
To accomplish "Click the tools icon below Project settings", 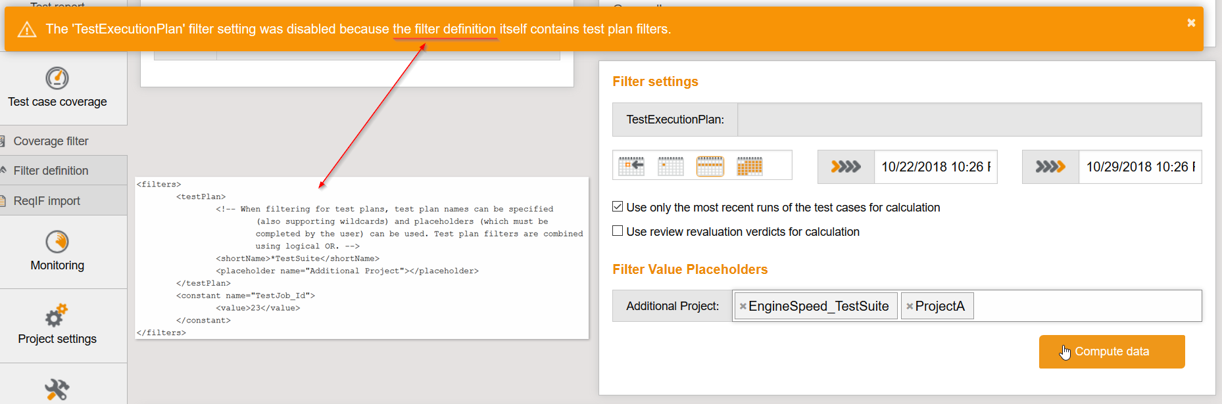I will click(57, 390).
